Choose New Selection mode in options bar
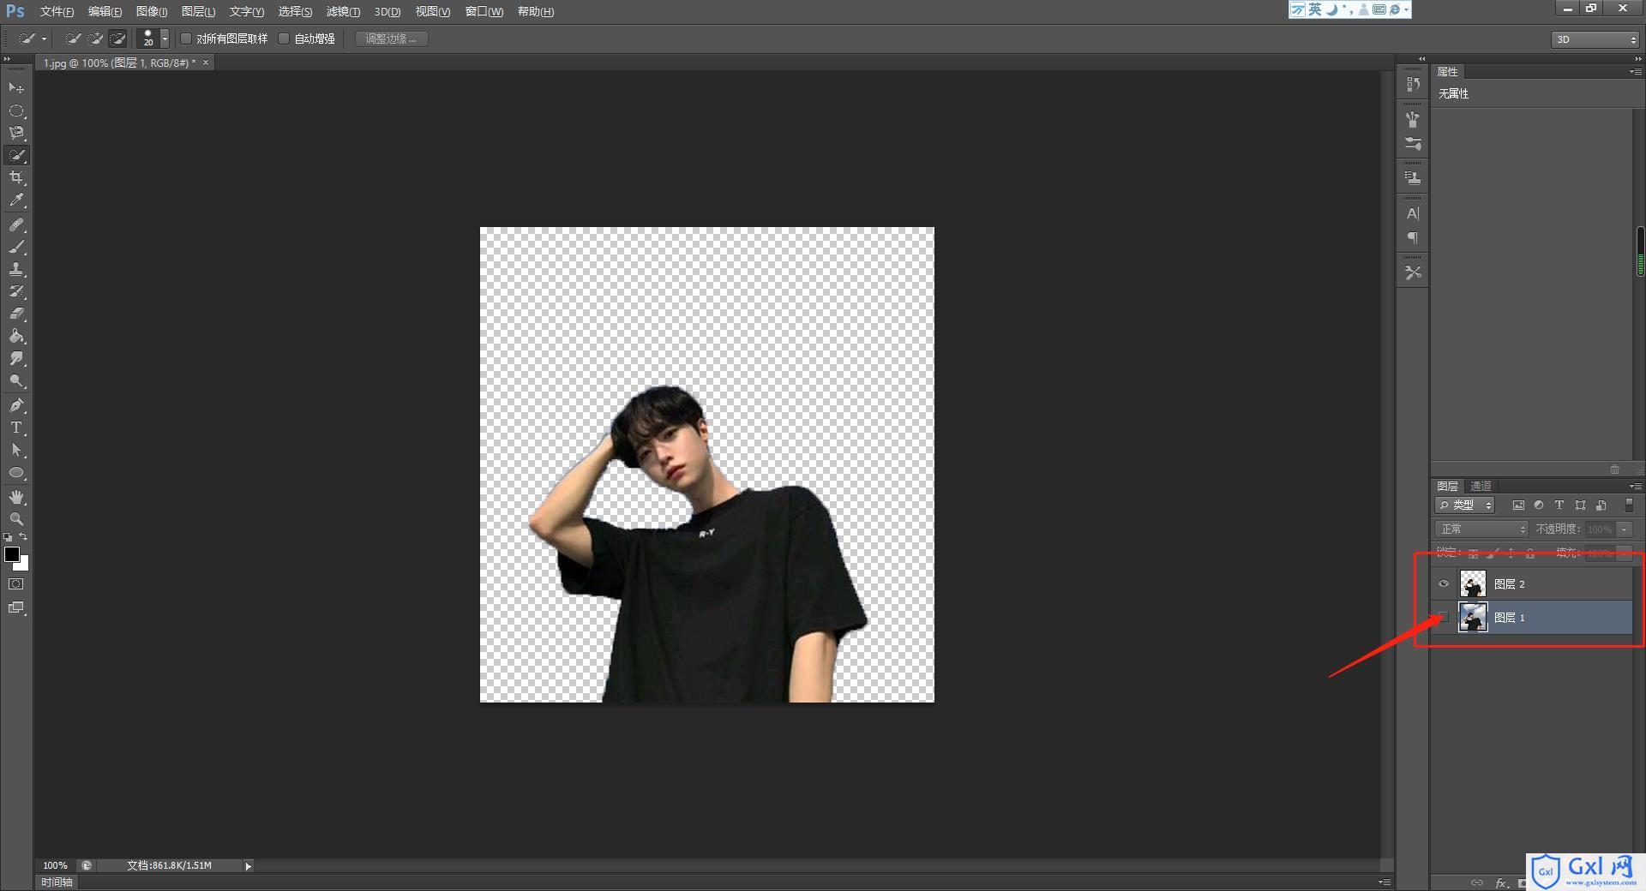Image resolution: width=1646 pixels, height=891 pixels. click(74, 39)
